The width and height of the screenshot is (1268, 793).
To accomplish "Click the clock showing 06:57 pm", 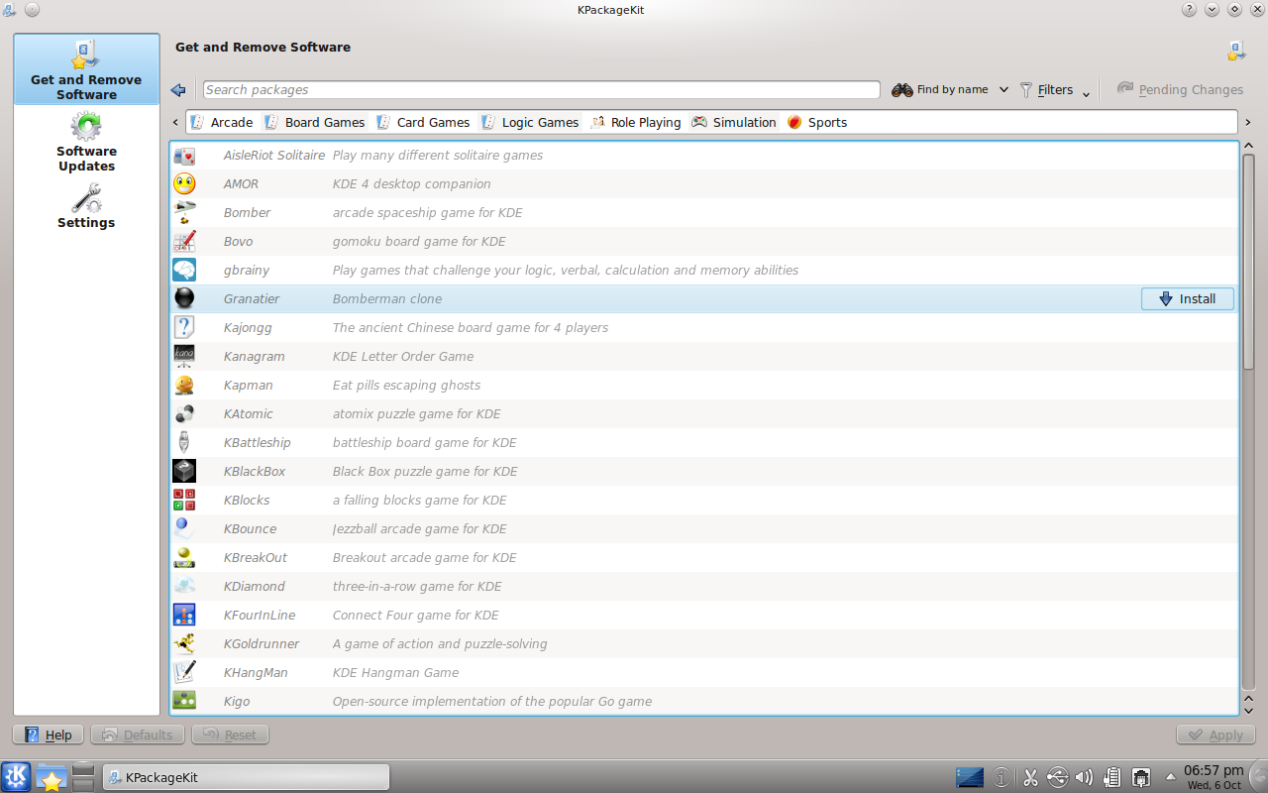I will click(x=1214, y=777).
